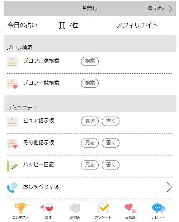Viewport: 179px width, 222px height.
Task: Open the アフィリエイト link
Action: (x=137, y=25)
